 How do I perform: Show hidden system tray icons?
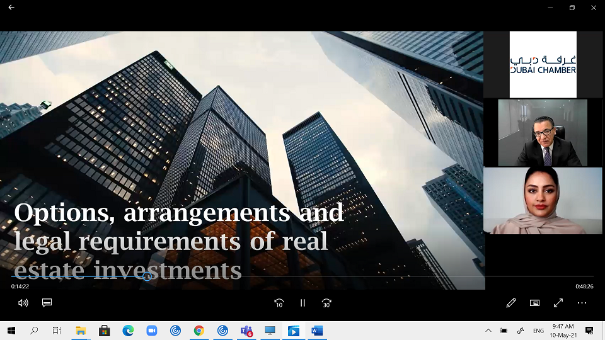coord(488,331)
